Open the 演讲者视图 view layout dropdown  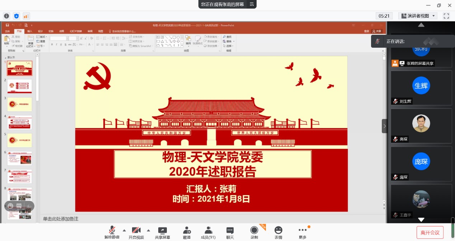[418, 16]
